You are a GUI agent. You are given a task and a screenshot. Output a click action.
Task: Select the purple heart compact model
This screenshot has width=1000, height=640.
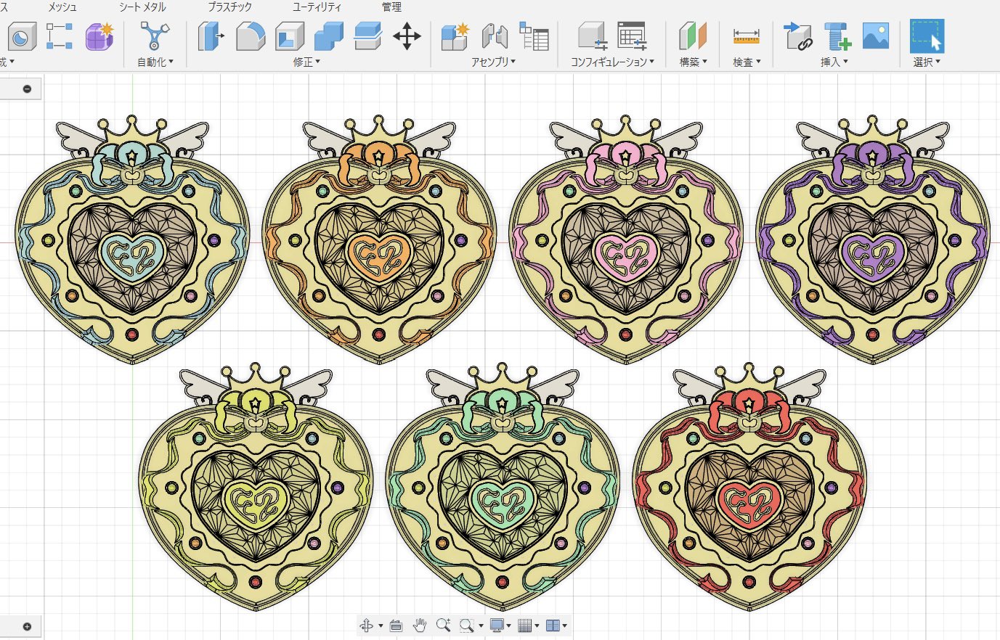872,239
